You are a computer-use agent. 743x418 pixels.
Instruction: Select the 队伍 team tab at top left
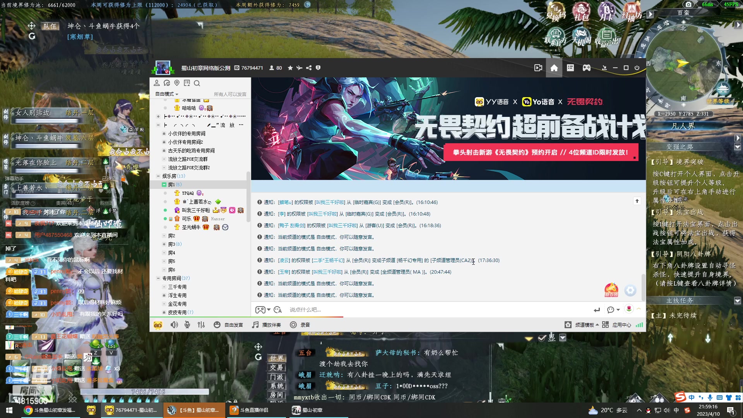coord(50,26)
